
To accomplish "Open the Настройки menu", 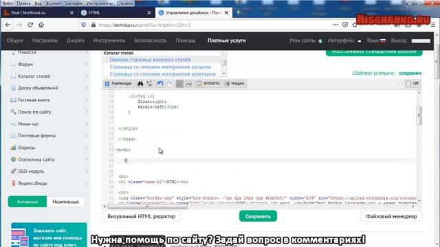I will point(45,40).
